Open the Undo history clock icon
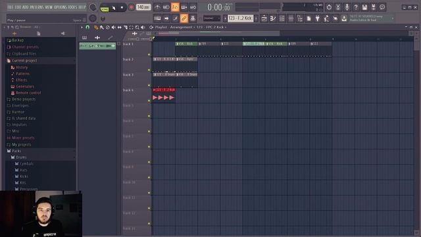The height and width of the screenshot is (237, 421). tap(329, 7)
